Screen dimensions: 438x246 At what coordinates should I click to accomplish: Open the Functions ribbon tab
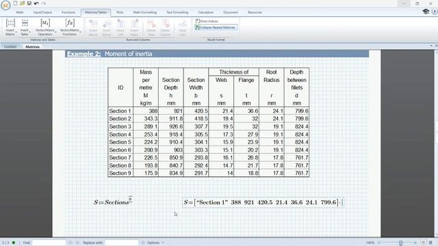(x=68, y=12)
